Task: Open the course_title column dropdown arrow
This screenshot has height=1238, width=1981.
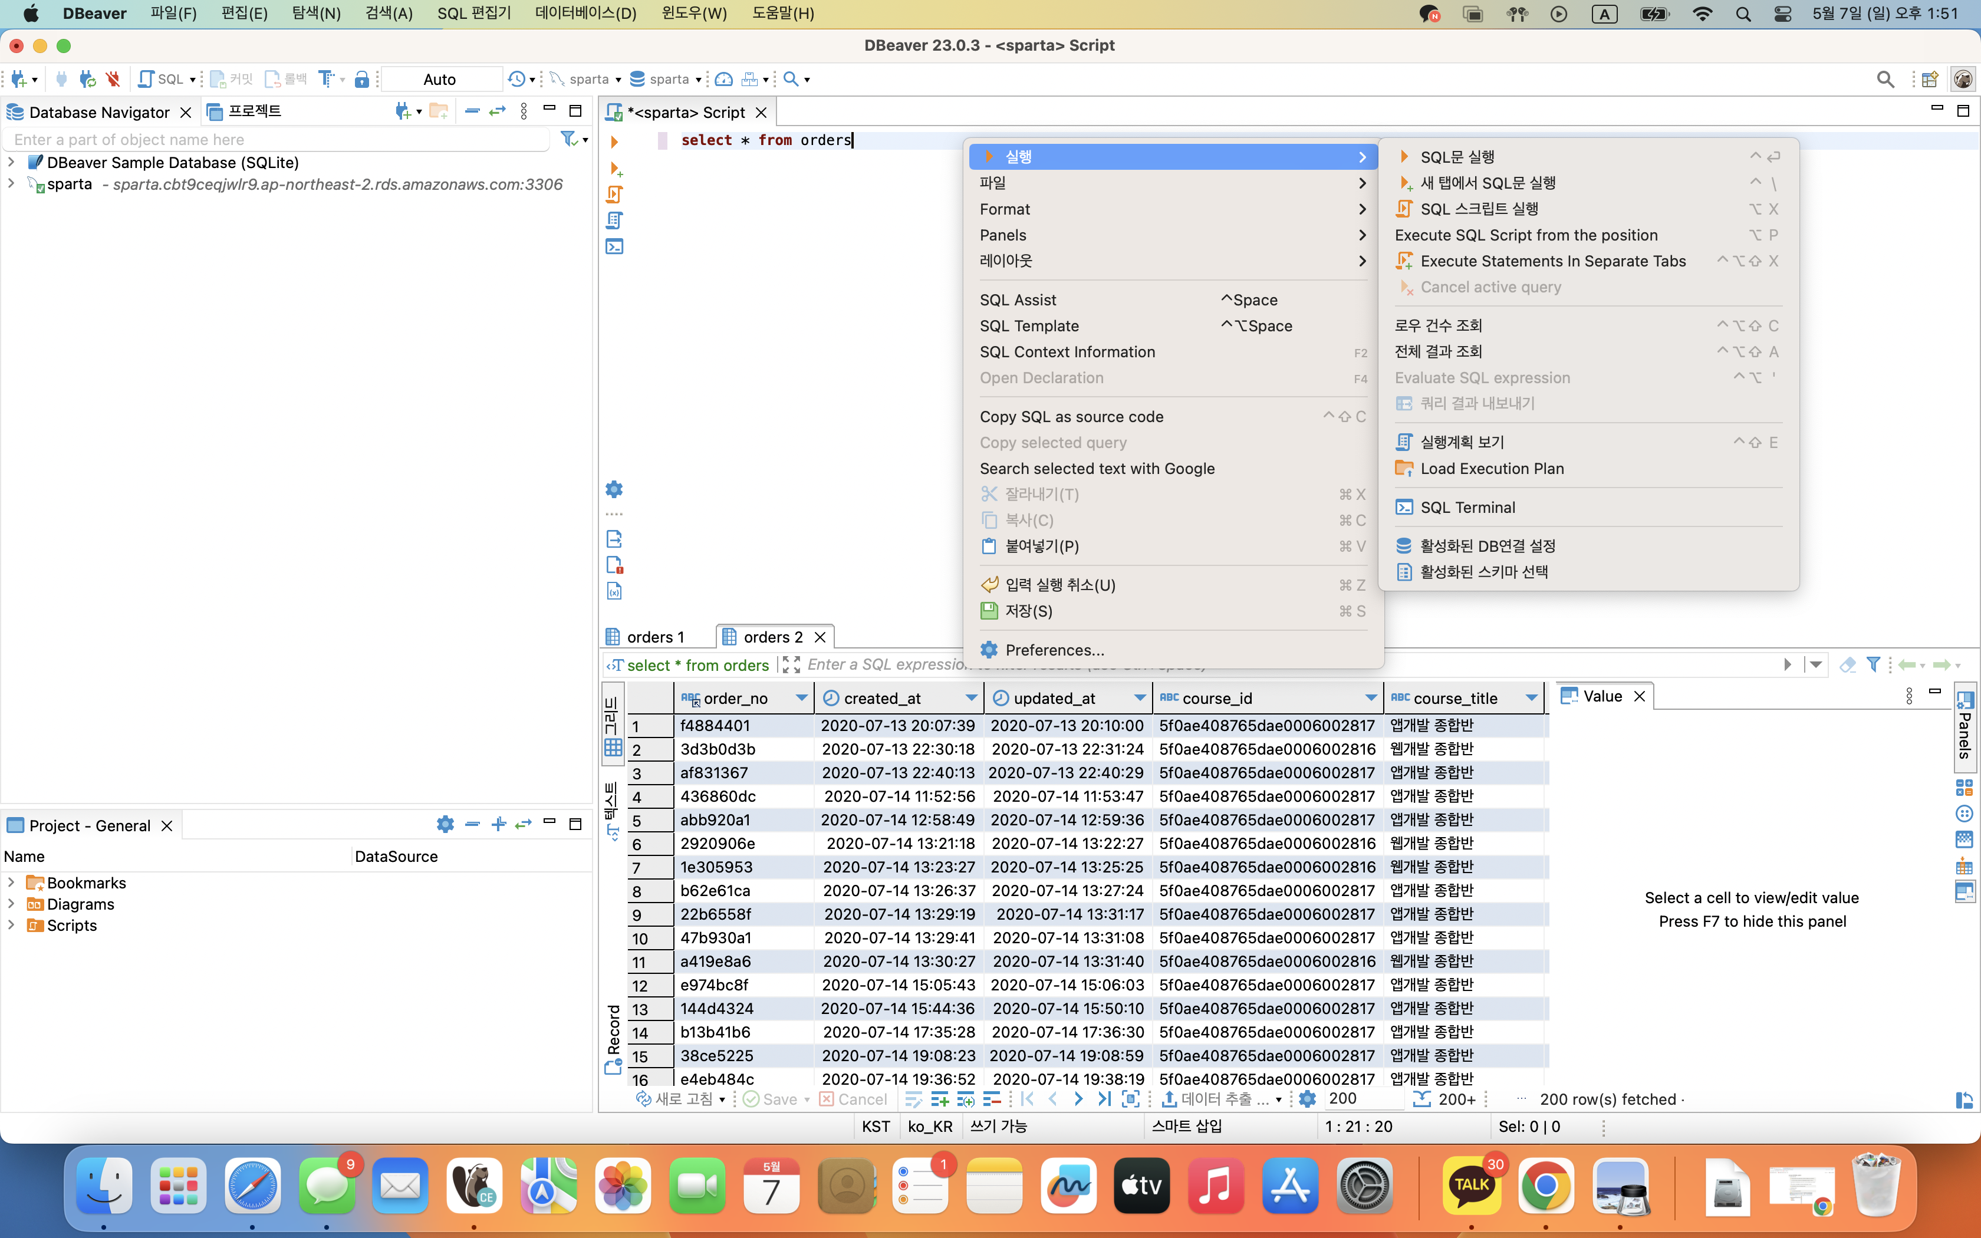Action: 1531,697
